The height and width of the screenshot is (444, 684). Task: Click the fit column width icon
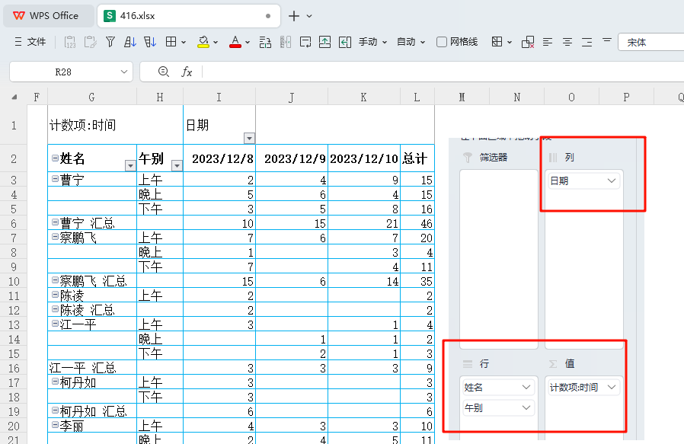click(x=345, y=42)
